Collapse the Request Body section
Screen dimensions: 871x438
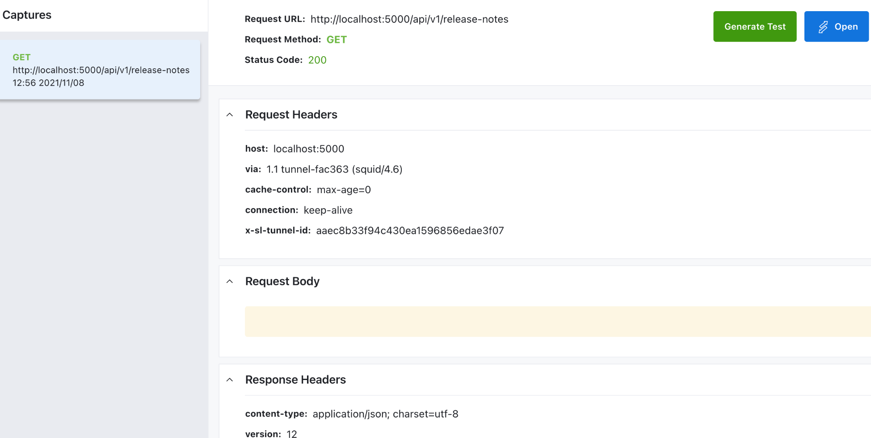(x=230, y=281)
